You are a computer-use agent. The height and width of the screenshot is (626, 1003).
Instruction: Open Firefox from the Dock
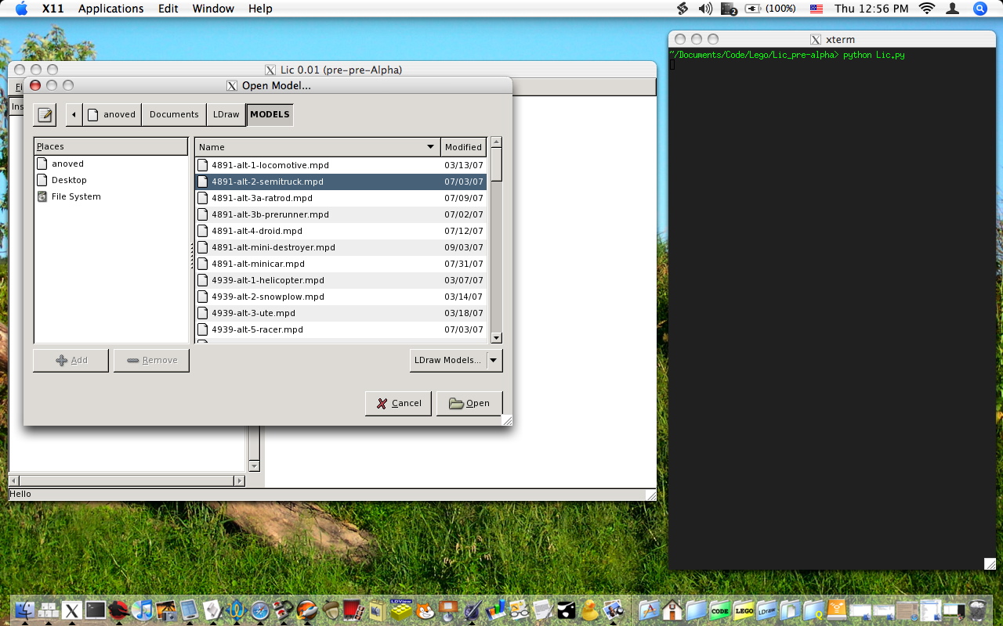click(306, 609)
